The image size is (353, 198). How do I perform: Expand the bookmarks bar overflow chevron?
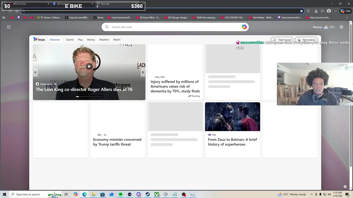(347, 18)
